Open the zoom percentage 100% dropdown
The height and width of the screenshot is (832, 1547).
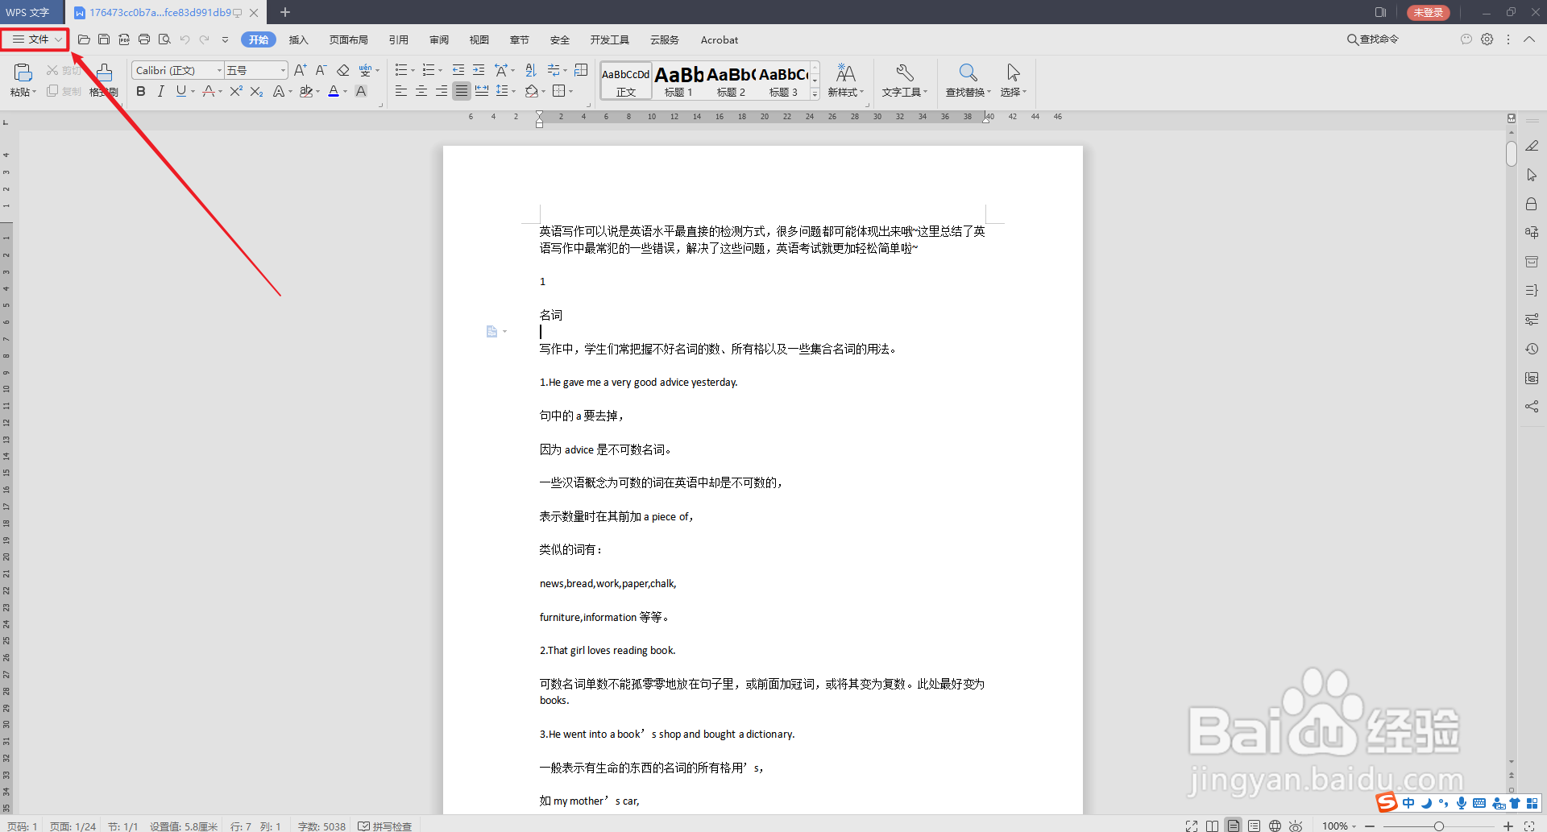tap(1338, 826)
